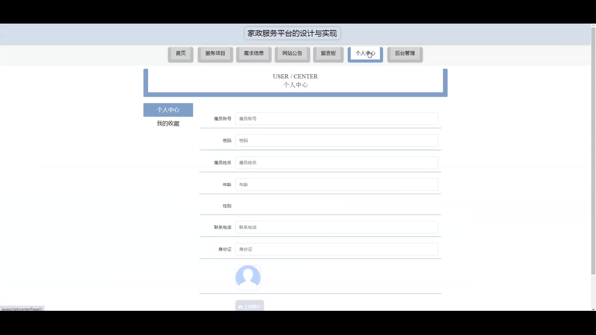
Task: Click the USER / CENTER heading
Action: tap(295, 76)
